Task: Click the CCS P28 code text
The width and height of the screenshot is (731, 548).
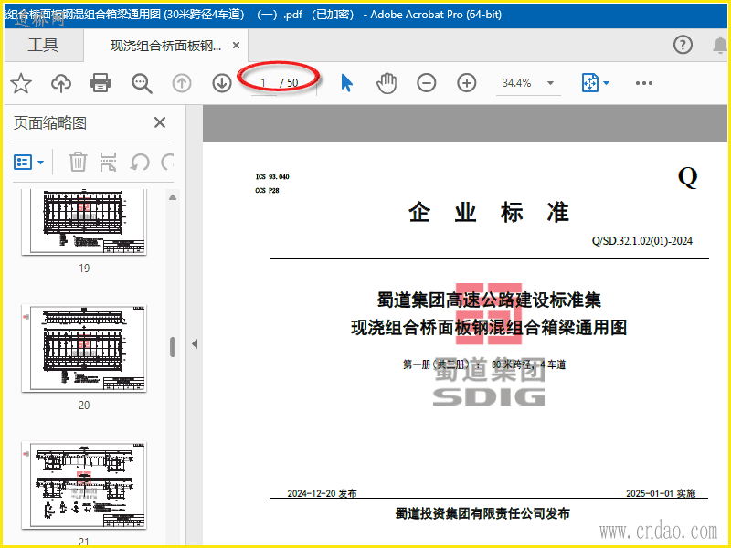Action: (267, 190)
